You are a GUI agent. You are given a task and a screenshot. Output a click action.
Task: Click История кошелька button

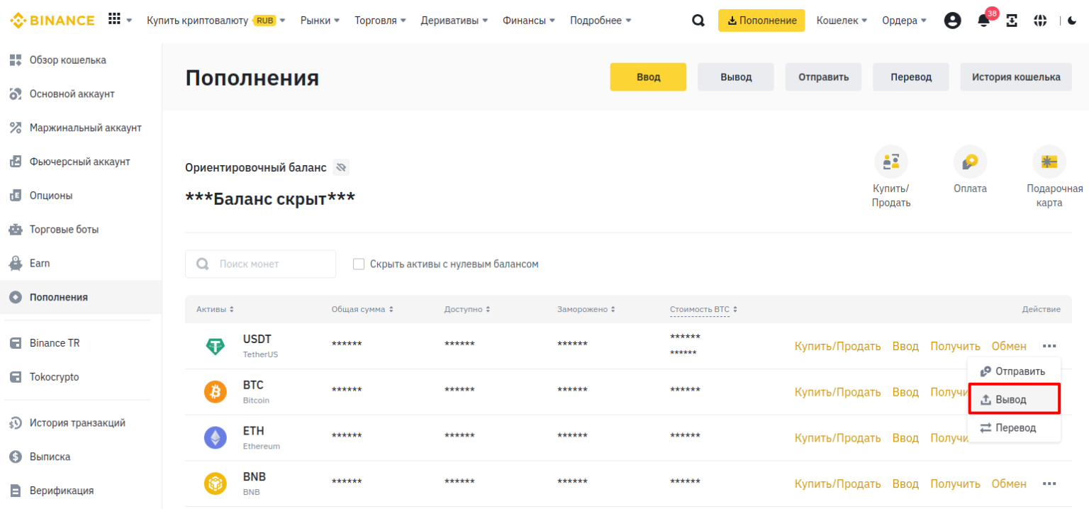tap(1016, 77)
